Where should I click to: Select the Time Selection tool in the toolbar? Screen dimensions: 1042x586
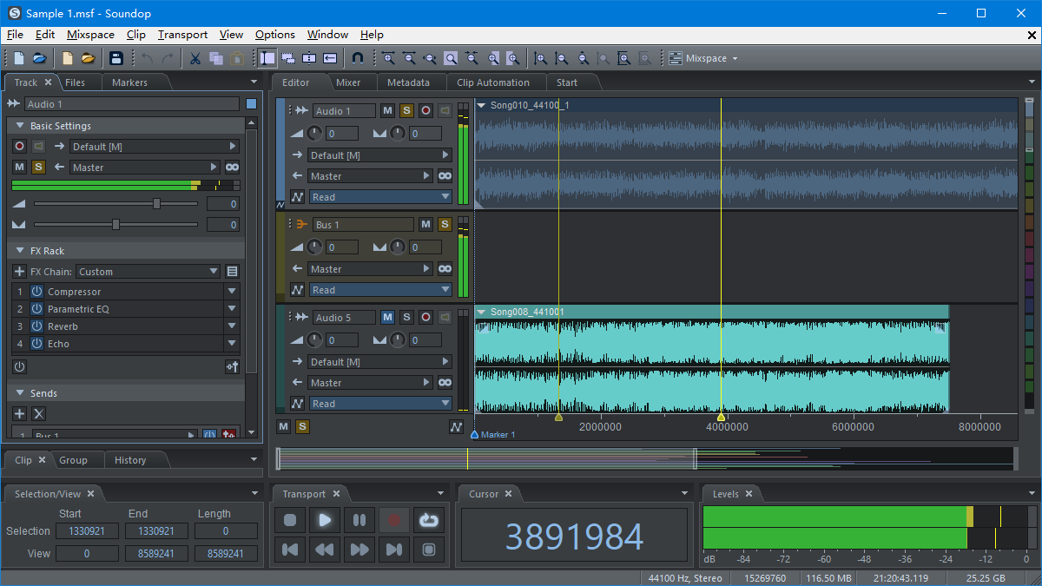pos(267,57)
